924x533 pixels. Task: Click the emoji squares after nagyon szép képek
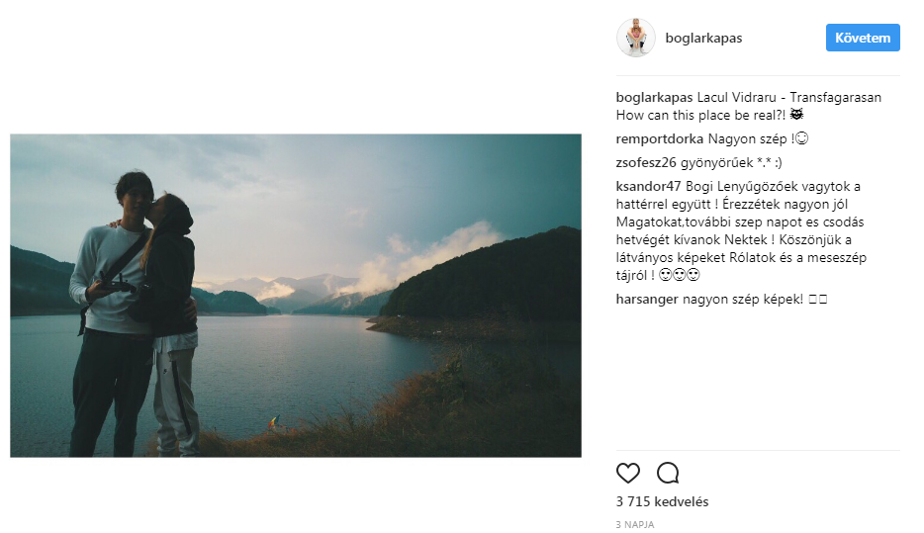point(818,300)
